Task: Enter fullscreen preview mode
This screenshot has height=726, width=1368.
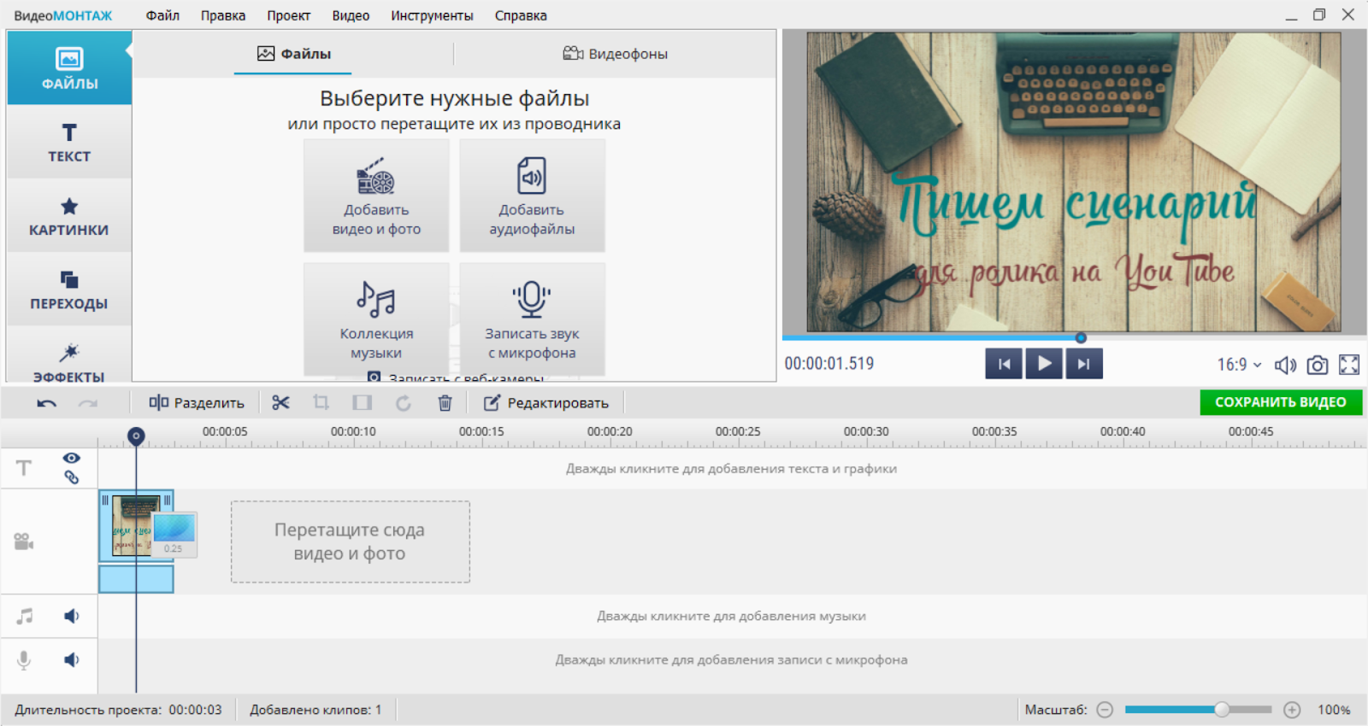Action: pyautogui.click(x=1349, y=365)
